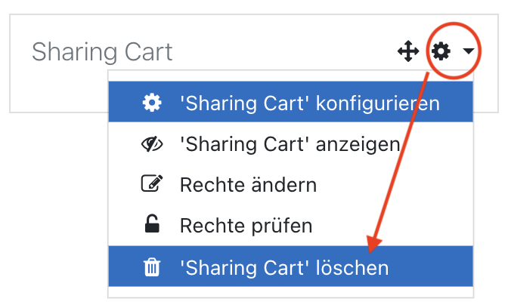Click the Sharing Cart block title
Viewport: 508px width, 308px height.
click(x=102, y=52)
